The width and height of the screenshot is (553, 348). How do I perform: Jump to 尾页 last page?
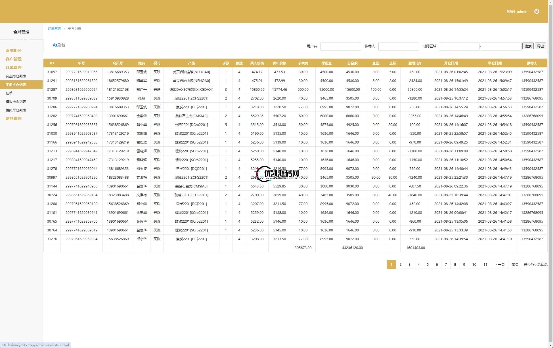point(515,264)
